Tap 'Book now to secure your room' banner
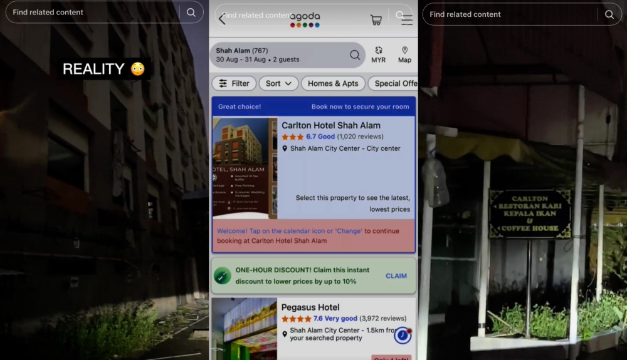 pos(361,106)
